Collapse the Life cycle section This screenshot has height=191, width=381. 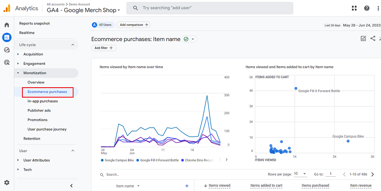click(73, 45)
